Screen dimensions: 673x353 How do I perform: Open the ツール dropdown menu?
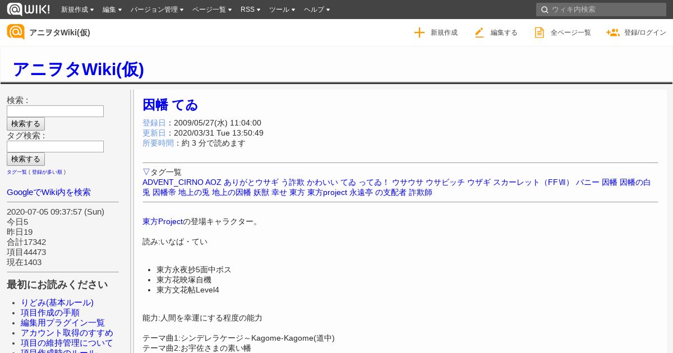point(282,10)
